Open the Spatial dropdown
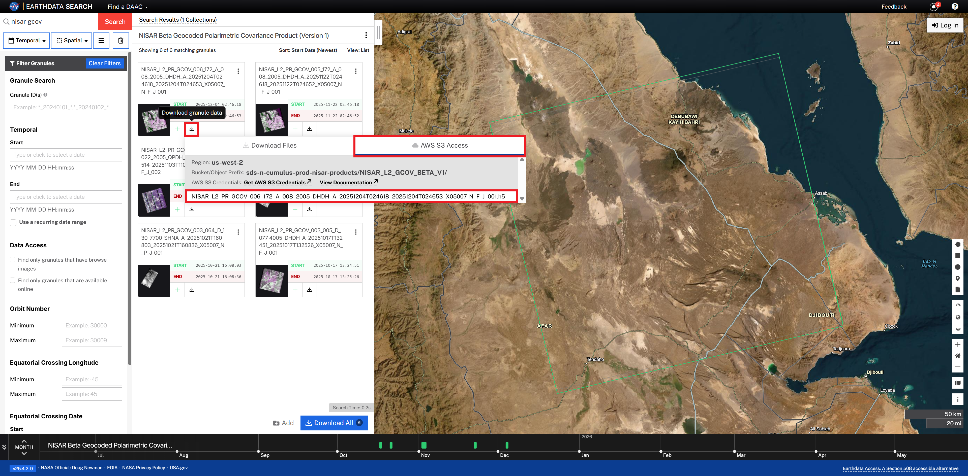968x476 pixels. pyautogui.click(x=71, y=40)
